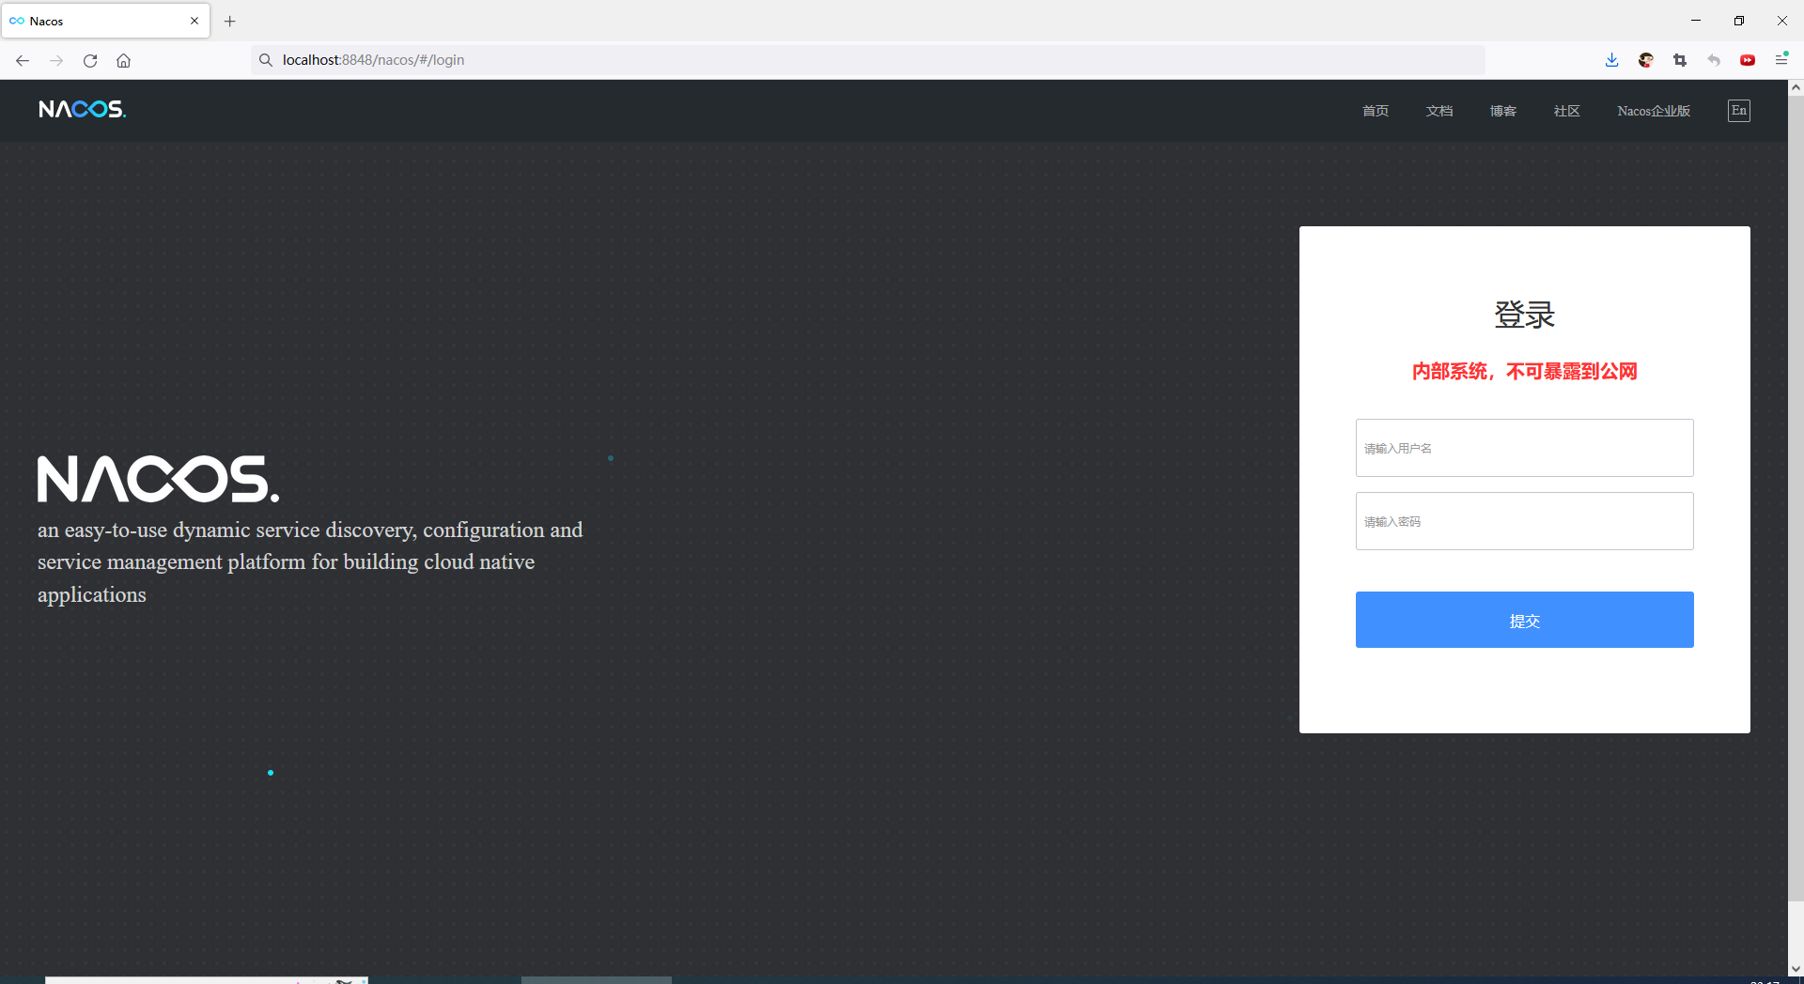This screenshot has height=984, width=1804.
Task: Select the Nacos browser tab
Action: pos(105,21)
